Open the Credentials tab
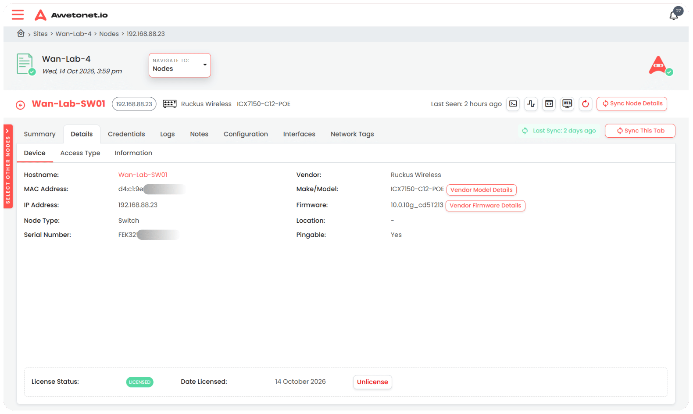693x414 pixels. pos(126,134)
